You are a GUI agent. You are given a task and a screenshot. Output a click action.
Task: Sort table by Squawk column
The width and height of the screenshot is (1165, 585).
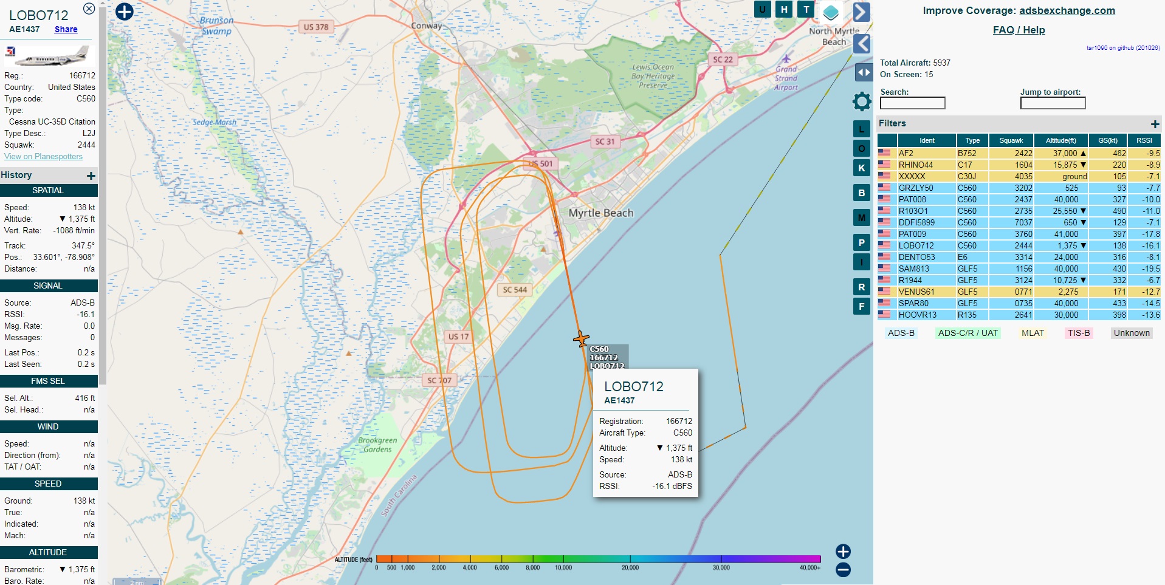[1011, 140]
